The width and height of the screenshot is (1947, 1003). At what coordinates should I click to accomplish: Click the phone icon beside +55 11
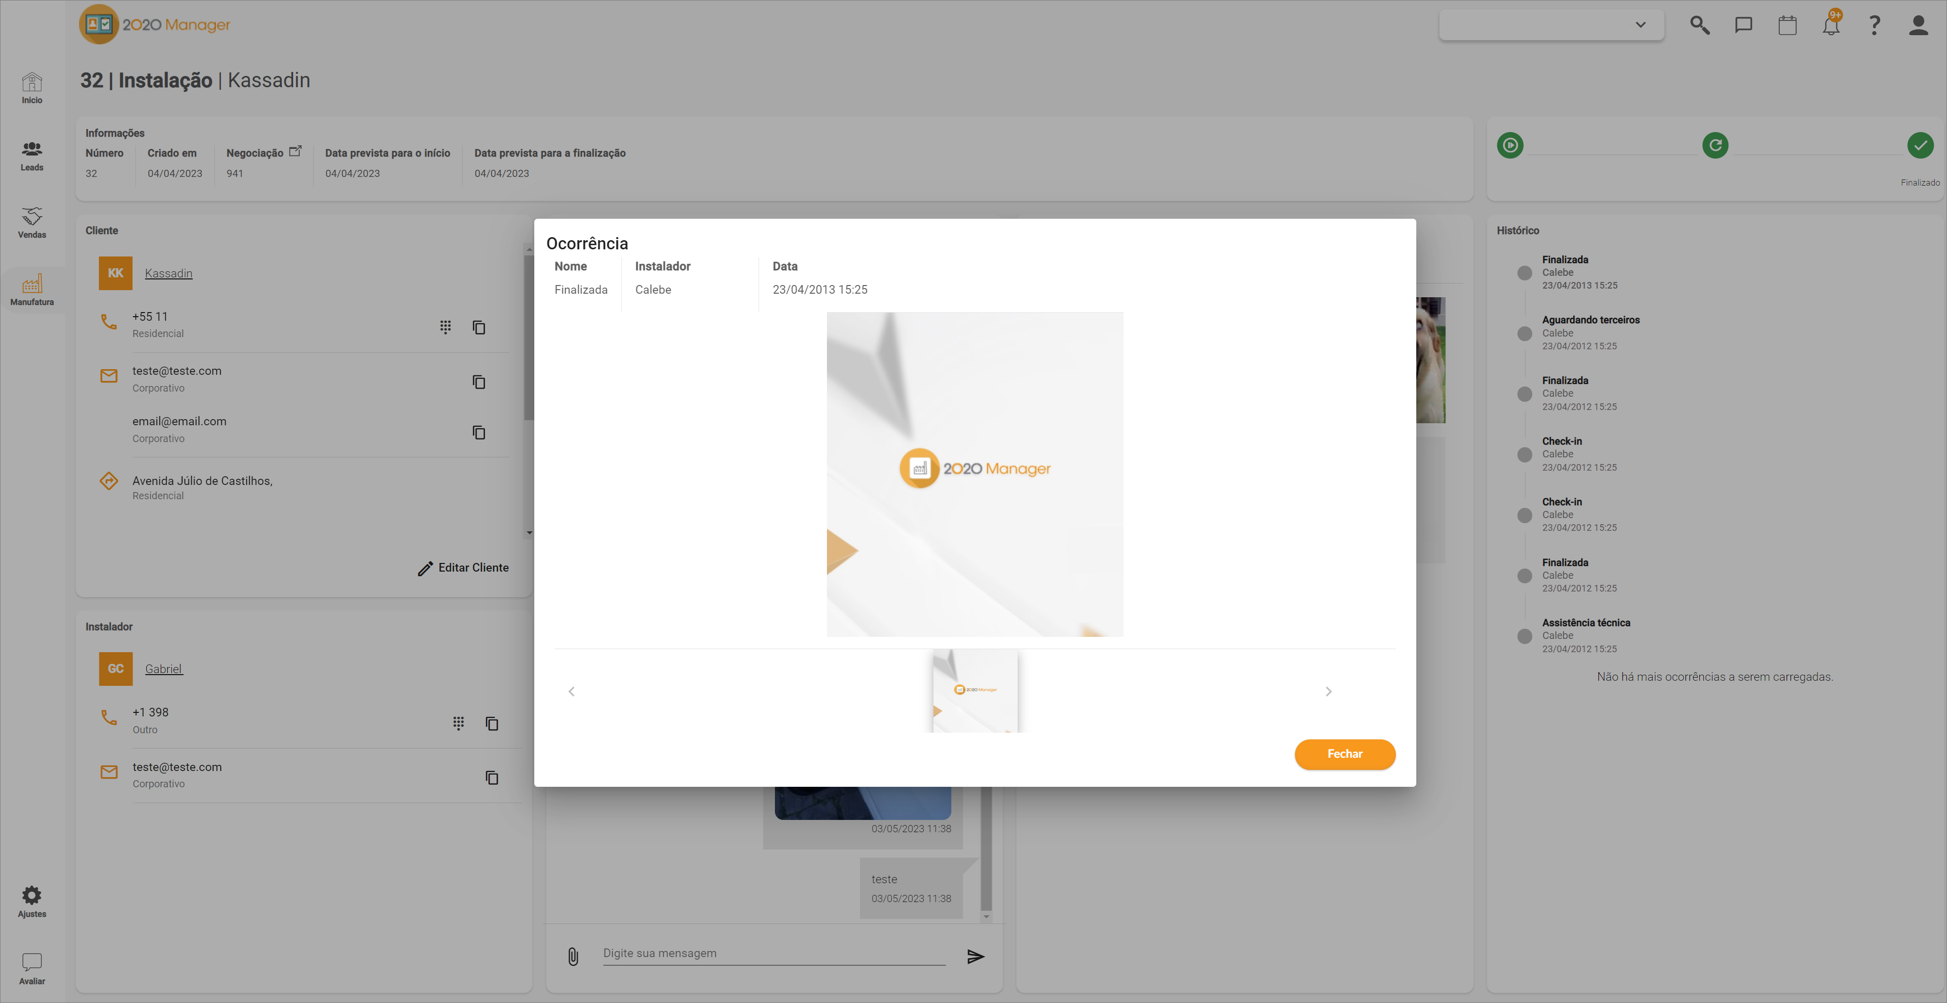coord(109,321)
